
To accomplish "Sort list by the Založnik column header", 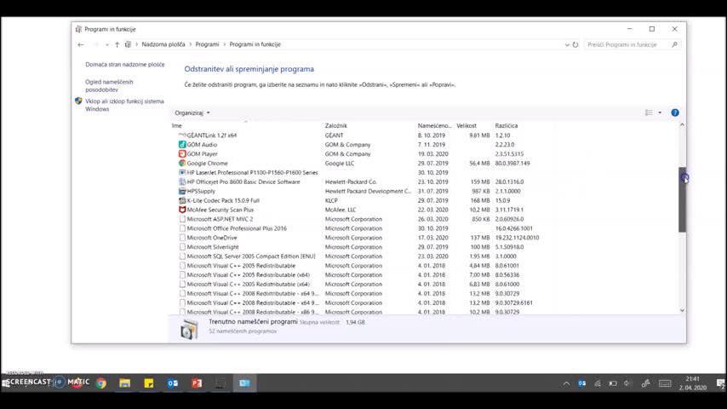I will click(335, 126).
